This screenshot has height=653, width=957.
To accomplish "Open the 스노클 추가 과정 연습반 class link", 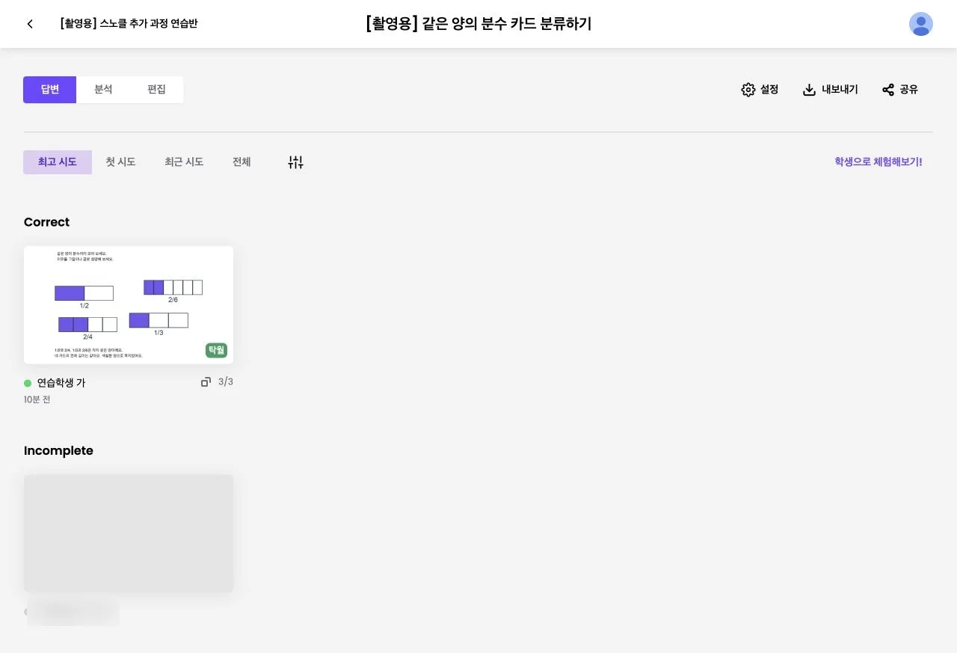I will point(129,24).
